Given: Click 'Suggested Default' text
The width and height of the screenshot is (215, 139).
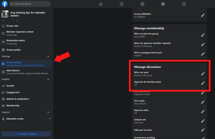Looking at the screenshot, I should 142,94.
